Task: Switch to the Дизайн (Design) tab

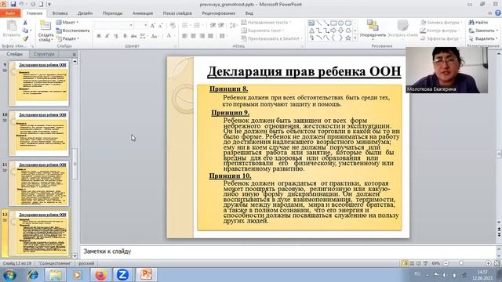Action: (x=85, y=13)
